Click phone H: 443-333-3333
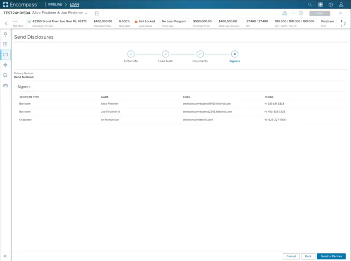Image resolution: width=351 pixels, height=261 pixels. (275, 112)
